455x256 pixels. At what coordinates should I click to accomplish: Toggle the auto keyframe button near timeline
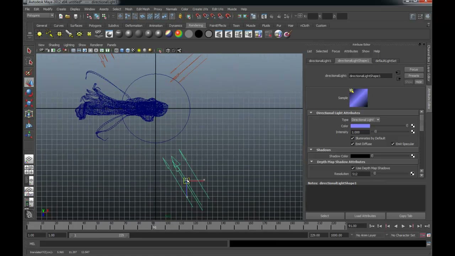tap(423, 235)
